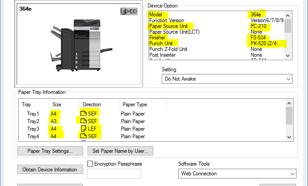Open the Setting dropdown showing Do Not Awake
Image resolution: width=308 pixels, height=186 pixels.
[x=227, y=79]
